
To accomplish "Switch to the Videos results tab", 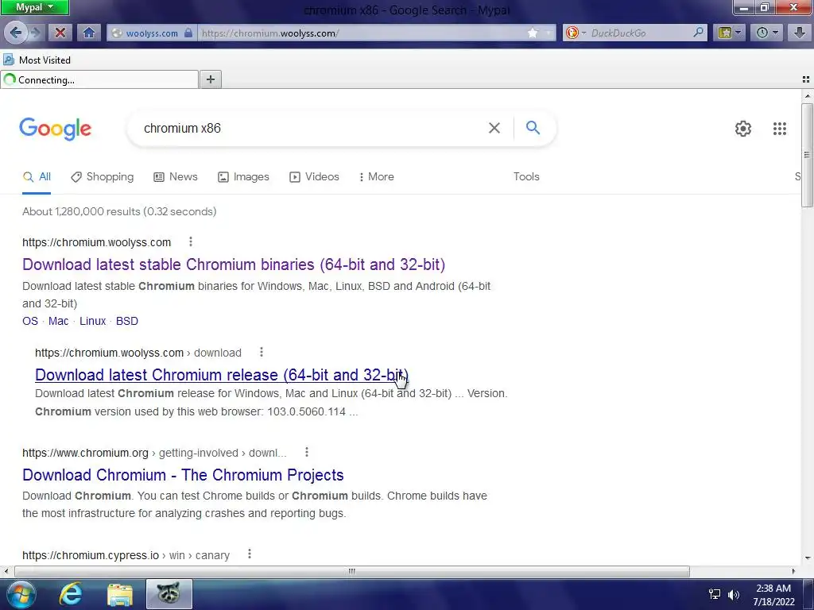I will [314, 177].
